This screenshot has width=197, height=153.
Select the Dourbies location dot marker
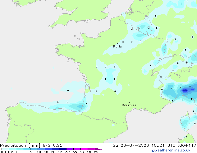coord(129,102)
